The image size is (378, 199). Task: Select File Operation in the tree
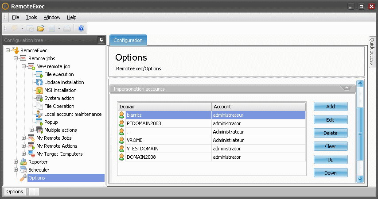59,106
